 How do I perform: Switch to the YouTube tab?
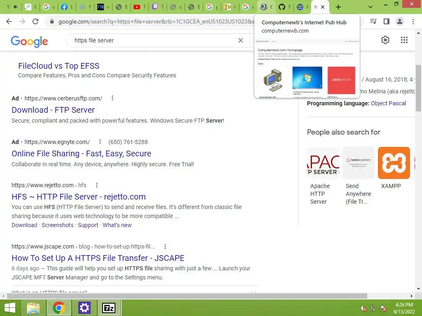pyautogui.click(x=140, y=7)
